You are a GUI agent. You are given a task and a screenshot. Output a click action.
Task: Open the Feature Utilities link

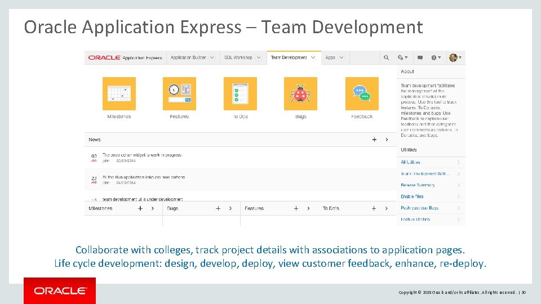click(415, 219)
